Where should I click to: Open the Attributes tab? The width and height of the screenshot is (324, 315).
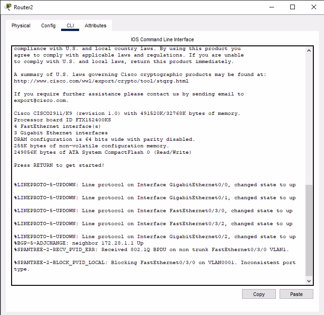click(95, 25)
